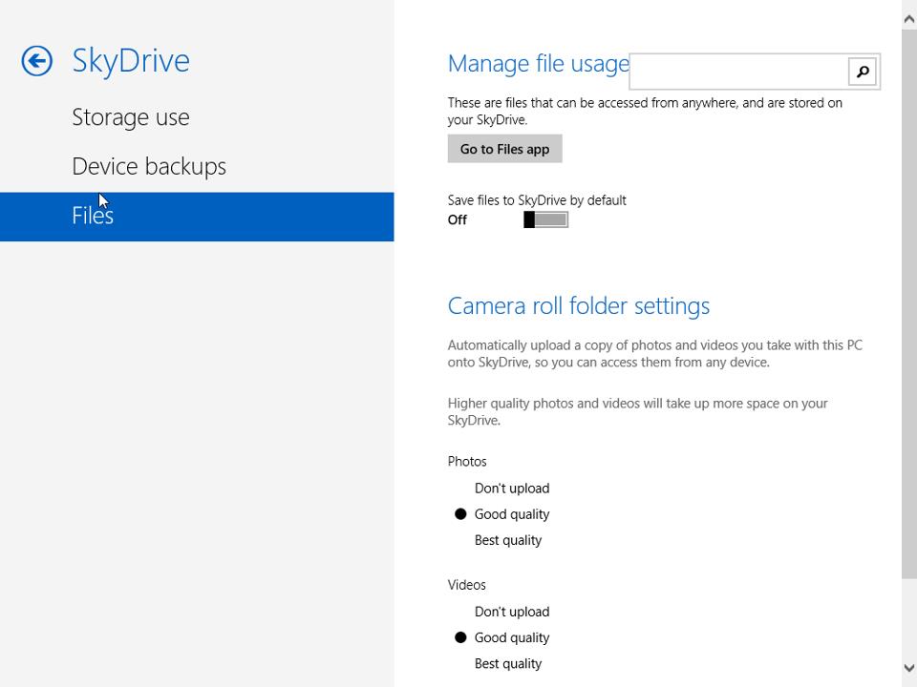Click the Camera roll folder settings heading
The image size is (917, 687).
(x=579, y=306)
